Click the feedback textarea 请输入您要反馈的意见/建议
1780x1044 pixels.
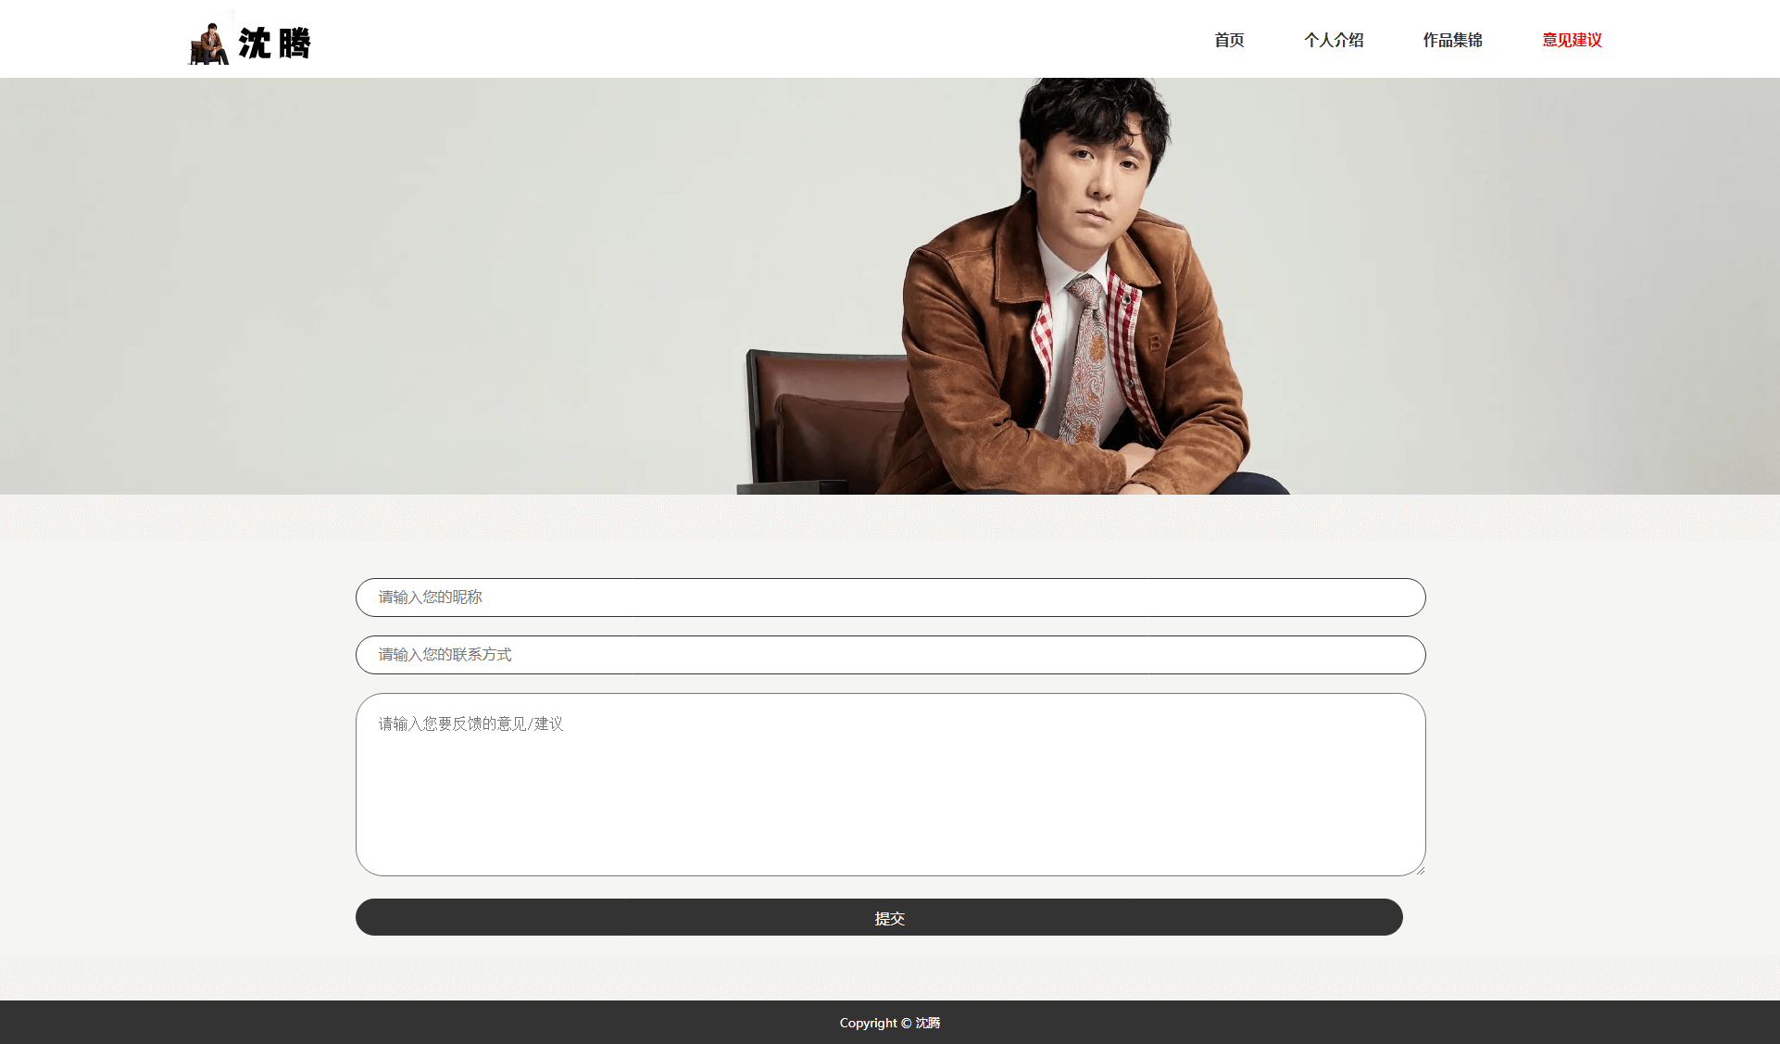click(x=890, y=785)
